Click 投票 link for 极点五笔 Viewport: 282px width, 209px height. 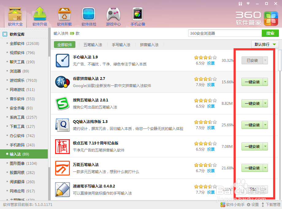point(211,149)
